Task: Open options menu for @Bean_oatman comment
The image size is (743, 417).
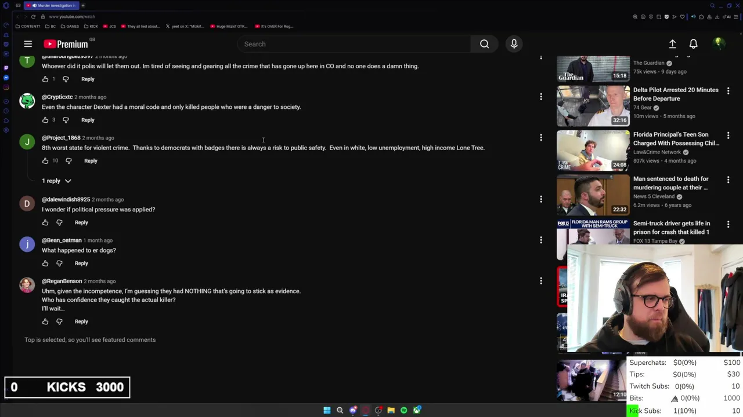Action: coord(541,240)
